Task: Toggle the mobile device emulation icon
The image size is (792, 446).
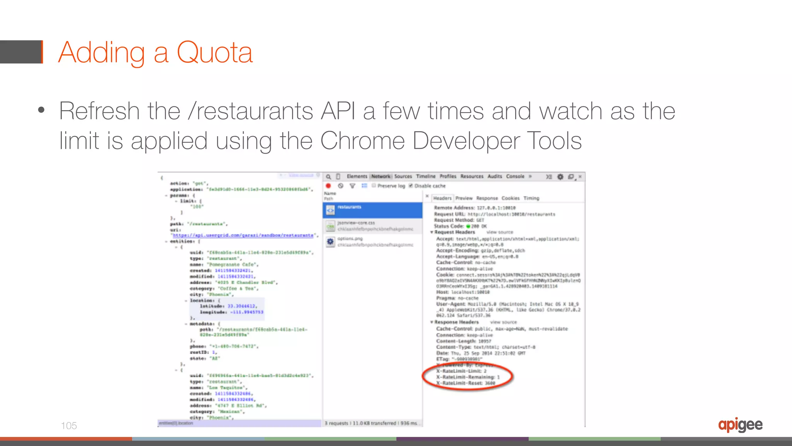Action: [338, 177]
